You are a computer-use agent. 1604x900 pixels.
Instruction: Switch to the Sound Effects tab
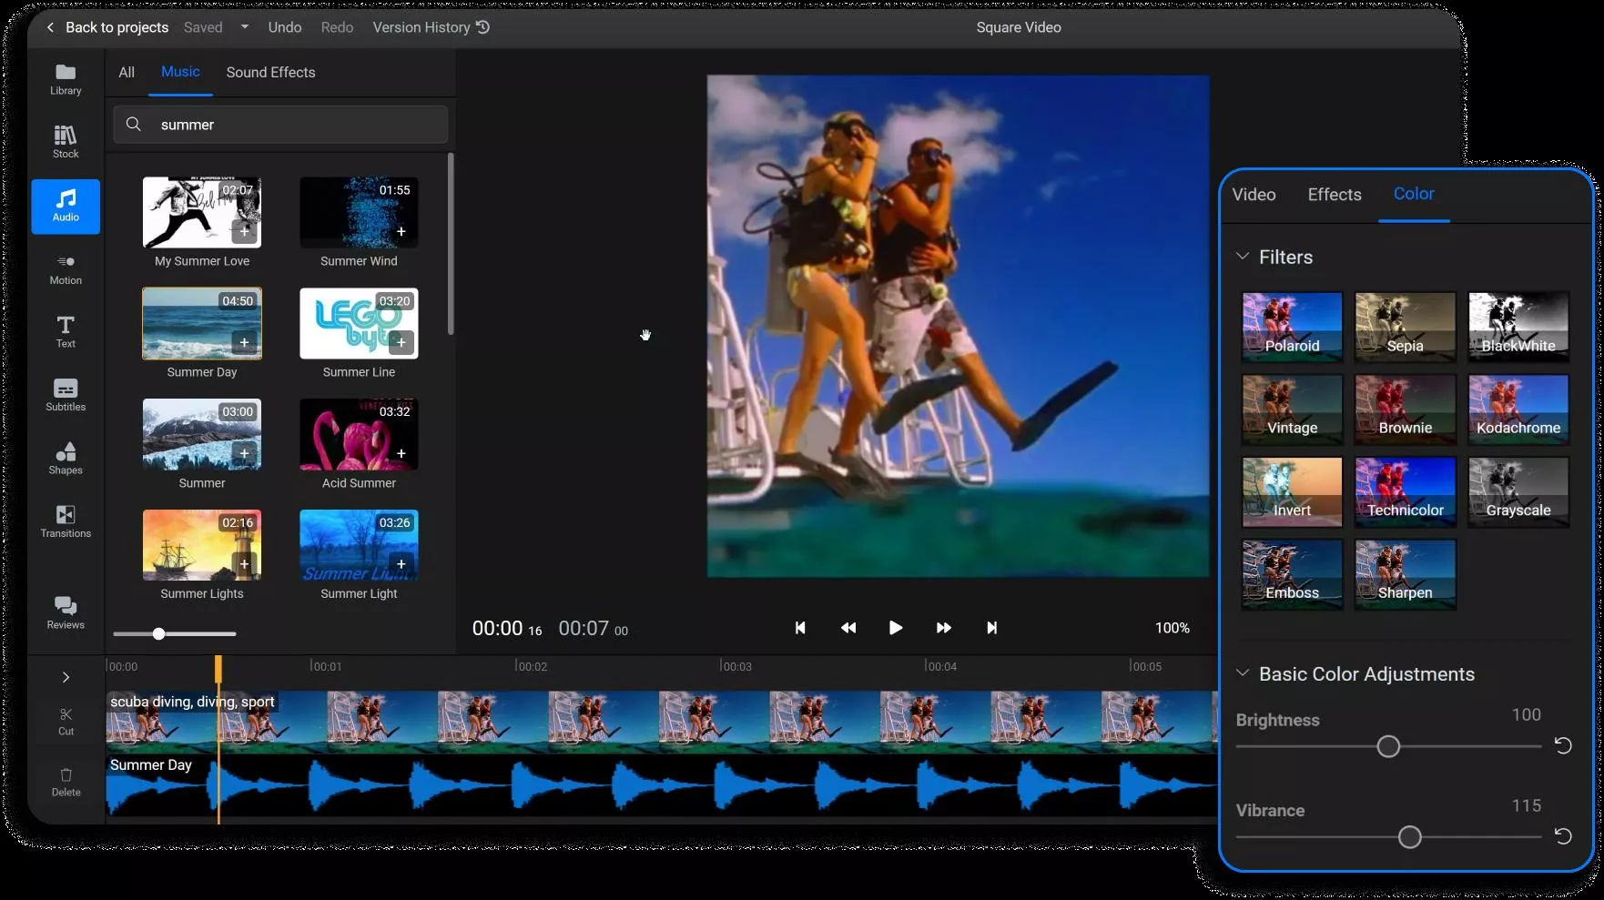[270, 72]
